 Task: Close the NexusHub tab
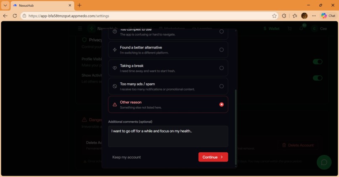(x=70, y=5)
